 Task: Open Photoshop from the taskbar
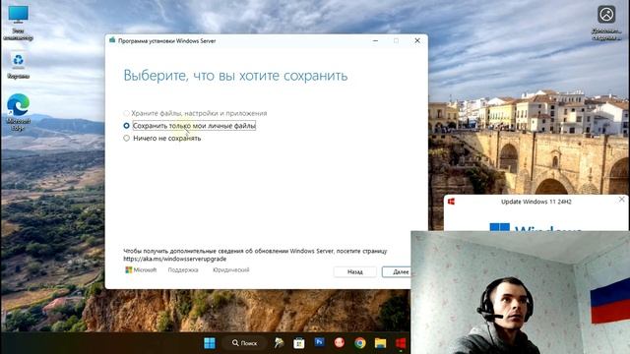pyautogui.click(x=319, y=342)
